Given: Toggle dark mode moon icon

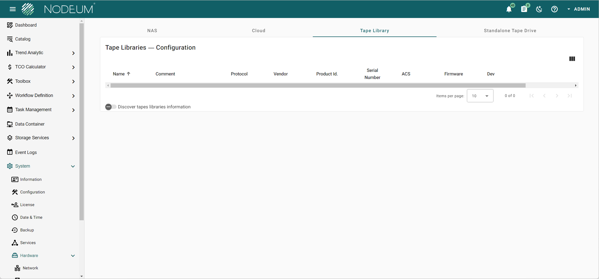Looking at the screenshot, I should [x=539, y=9].
